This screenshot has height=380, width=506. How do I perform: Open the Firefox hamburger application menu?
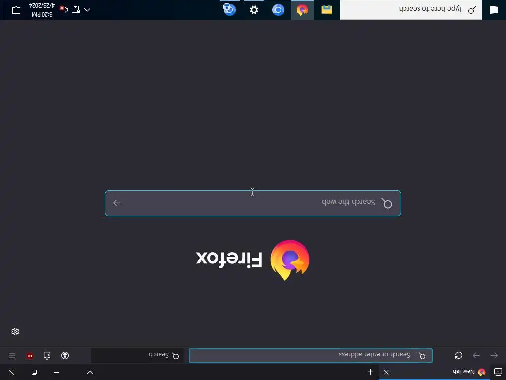pyautogui.click(x=12, y=356)
